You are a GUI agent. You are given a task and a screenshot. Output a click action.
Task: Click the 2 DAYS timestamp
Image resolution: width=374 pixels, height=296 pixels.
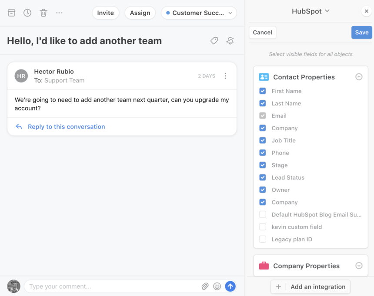tap(207, 76)
